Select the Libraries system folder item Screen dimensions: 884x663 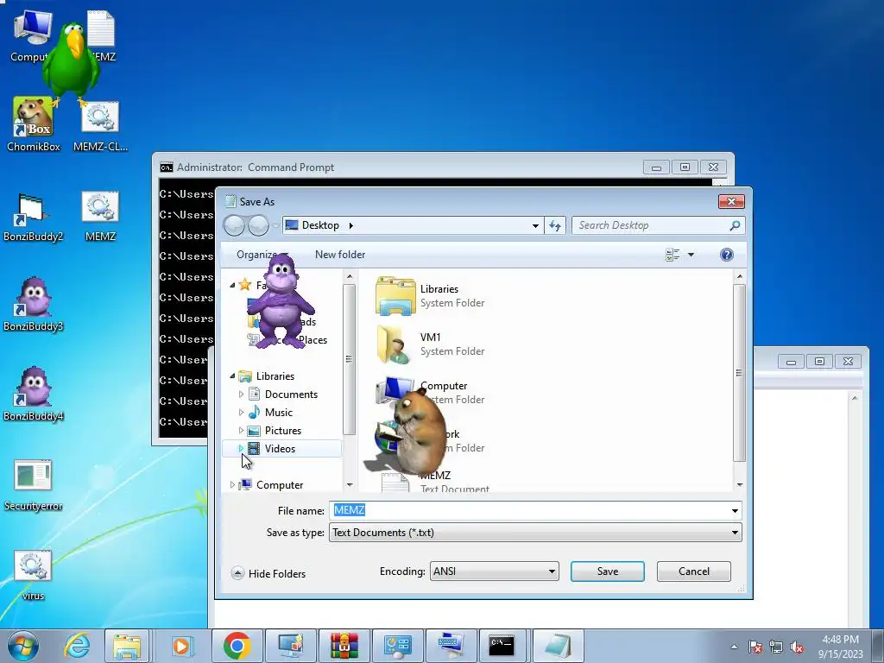pos(432,296)
